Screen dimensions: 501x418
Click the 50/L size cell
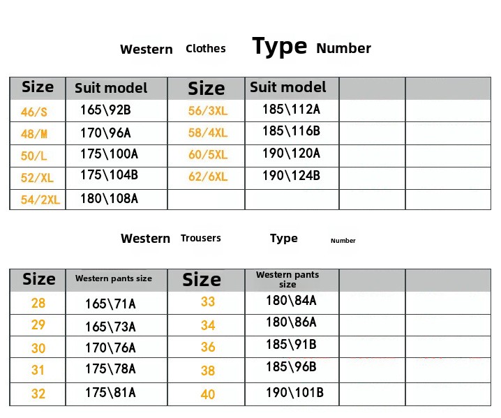point(34,156)
